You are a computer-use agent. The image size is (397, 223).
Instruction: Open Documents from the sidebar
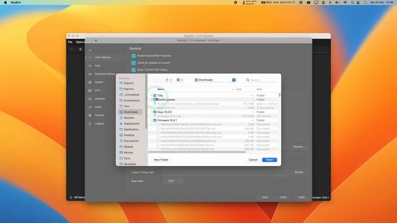coord(130,141)
